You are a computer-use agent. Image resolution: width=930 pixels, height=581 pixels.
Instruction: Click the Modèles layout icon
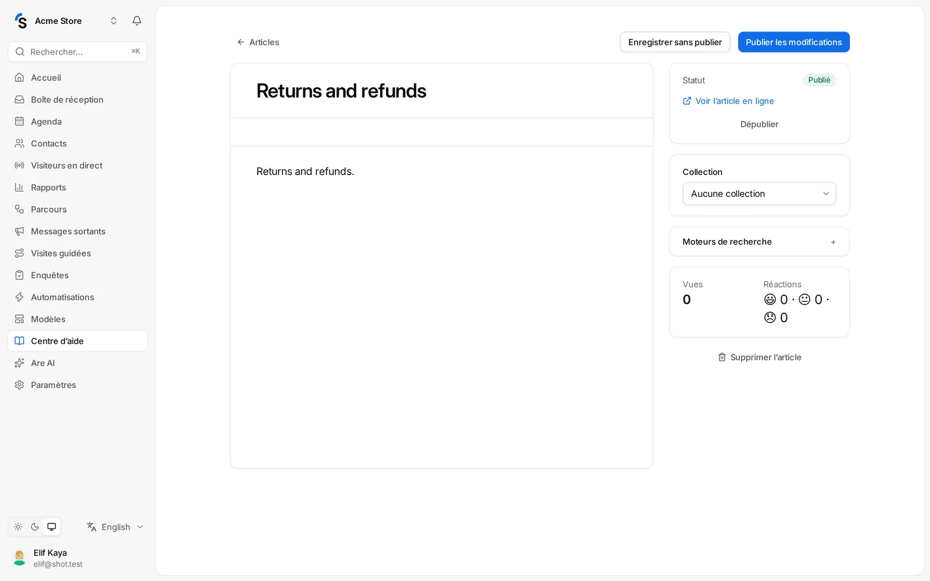19,319
